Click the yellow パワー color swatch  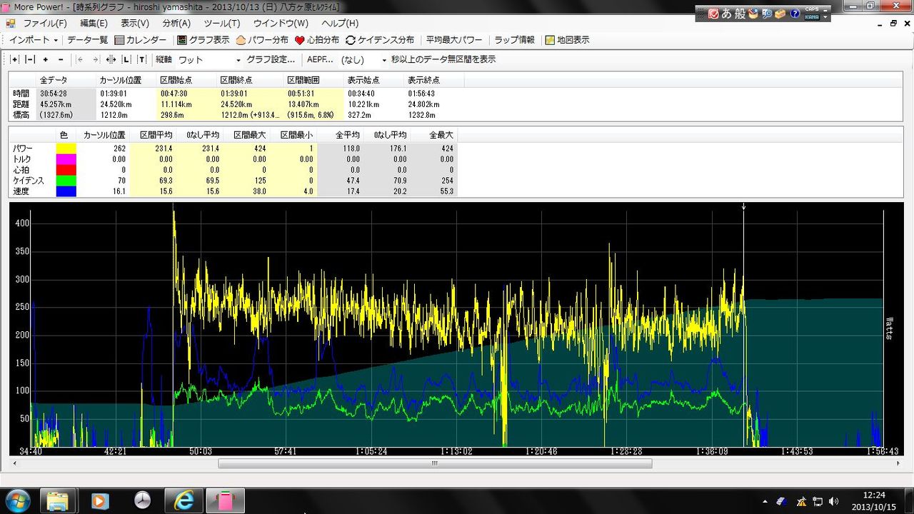pyautogui.click(x=66, y=148)
